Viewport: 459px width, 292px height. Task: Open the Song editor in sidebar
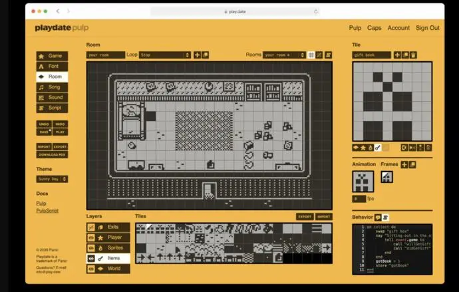pos(52,87)
